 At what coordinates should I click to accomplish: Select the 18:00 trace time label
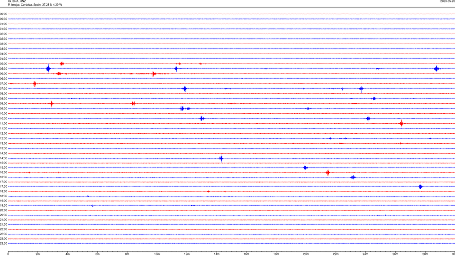point(3,191)
